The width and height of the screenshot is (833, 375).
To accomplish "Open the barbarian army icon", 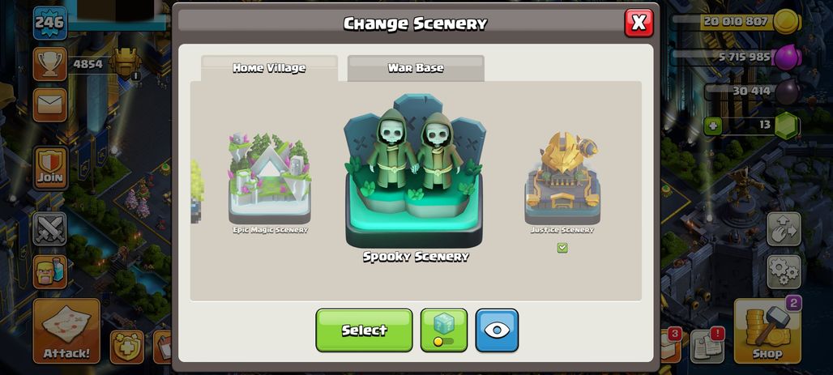I will (50, 271).
